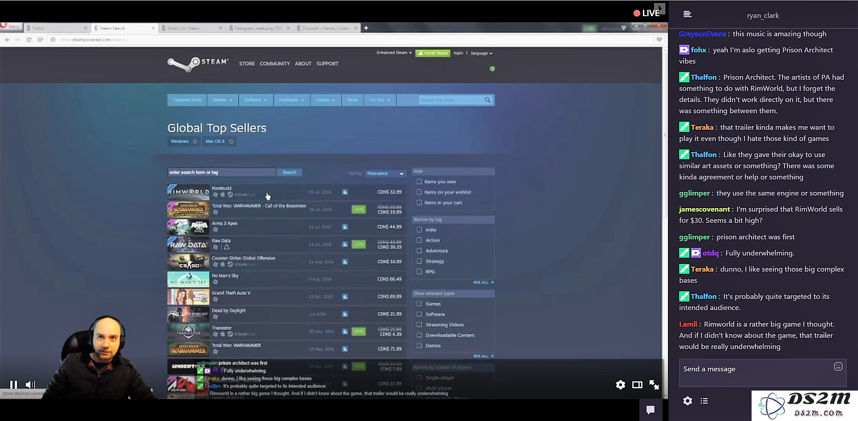Click enter search term or tag field
Screen dimensions: 858x421
(221, 172)
